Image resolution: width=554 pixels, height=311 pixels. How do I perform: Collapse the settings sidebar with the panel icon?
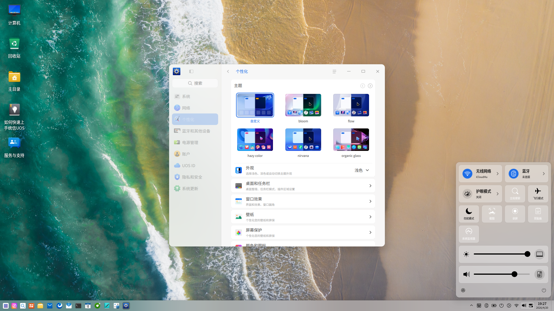click(x=191, y=71)
